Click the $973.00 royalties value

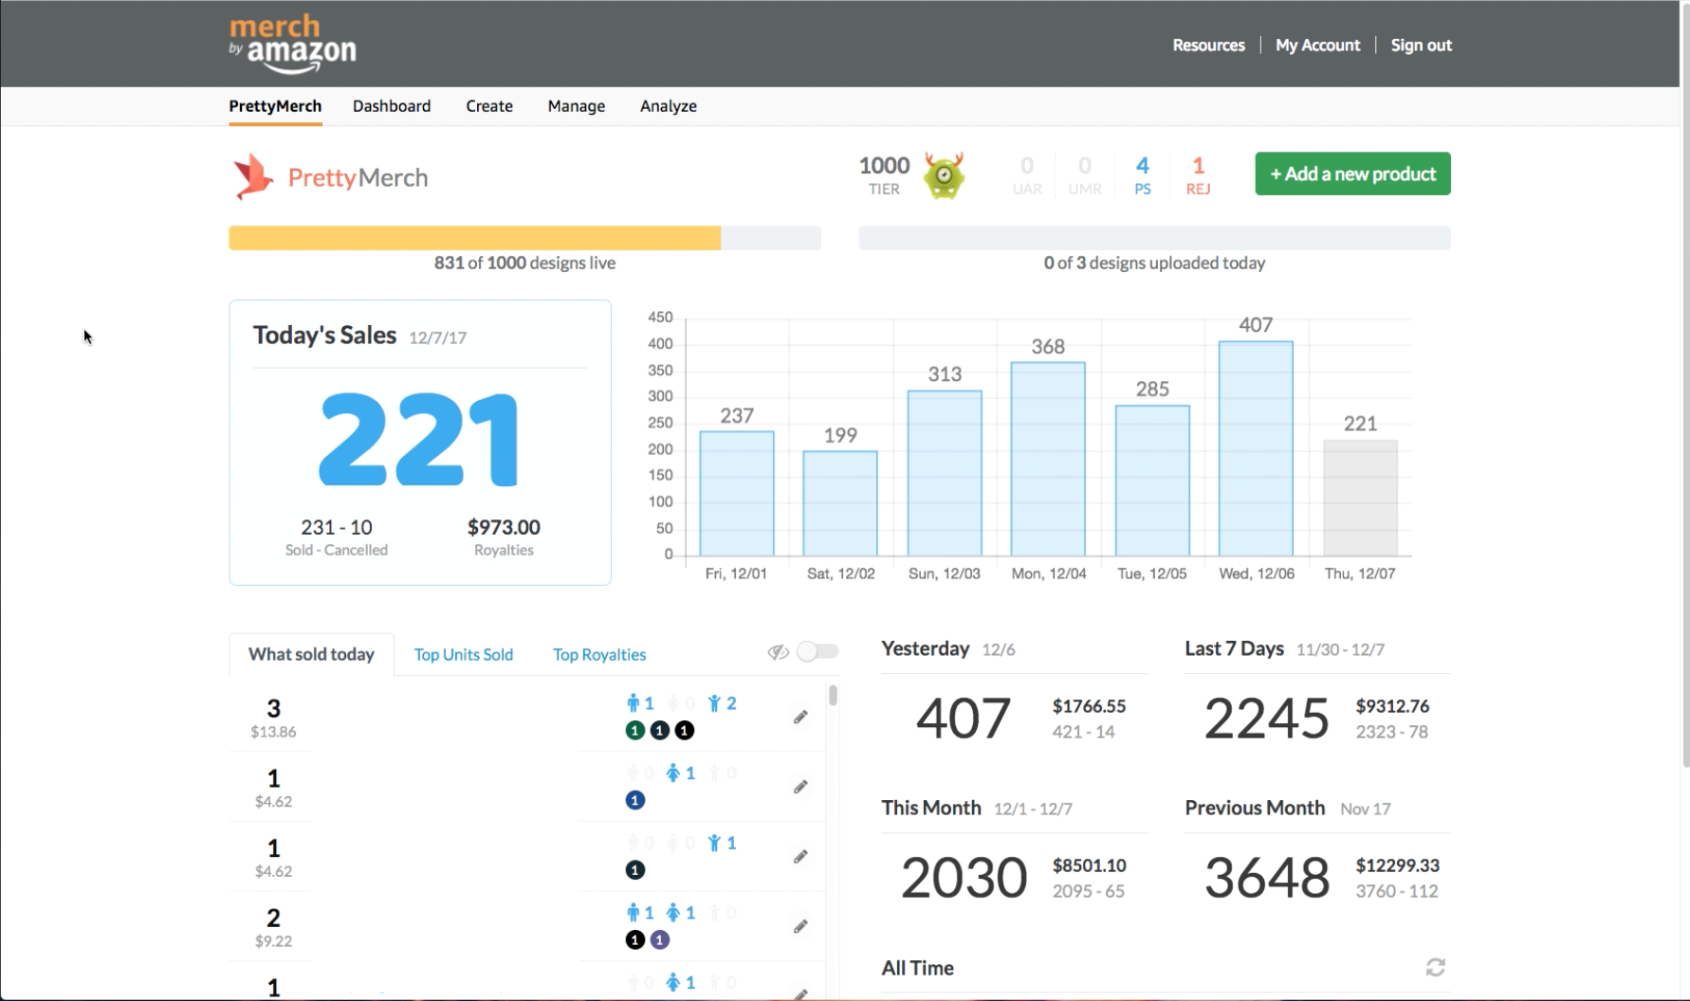point(504,527)
